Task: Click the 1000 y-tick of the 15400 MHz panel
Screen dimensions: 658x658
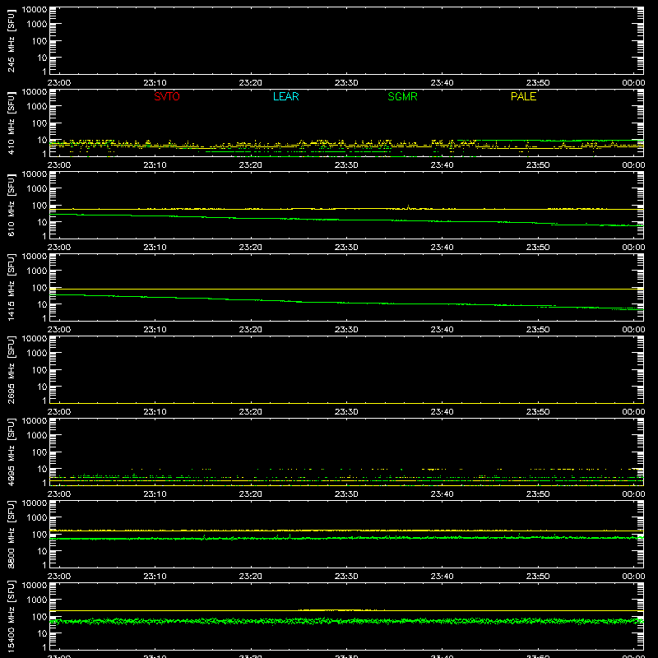Action: [37, 600]
